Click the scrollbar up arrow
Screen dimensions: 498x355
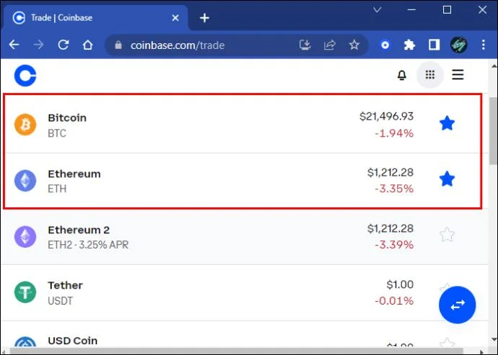(x=494, y=66)
